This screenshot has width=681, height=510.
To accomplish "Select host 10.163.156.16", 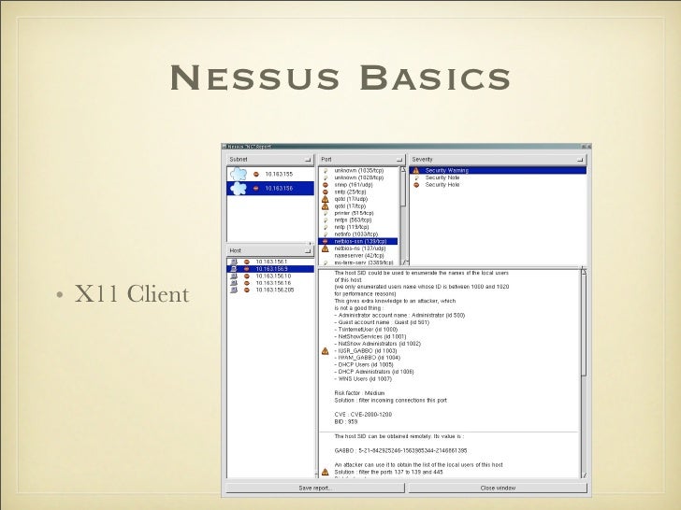I will click(270, 283).
